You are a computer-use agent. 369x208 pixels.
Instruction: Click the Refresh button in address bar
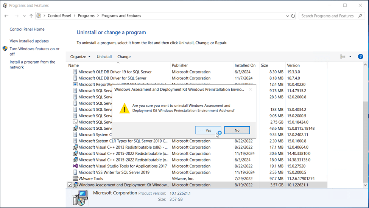pyautogui.click(x=293, y=16)
